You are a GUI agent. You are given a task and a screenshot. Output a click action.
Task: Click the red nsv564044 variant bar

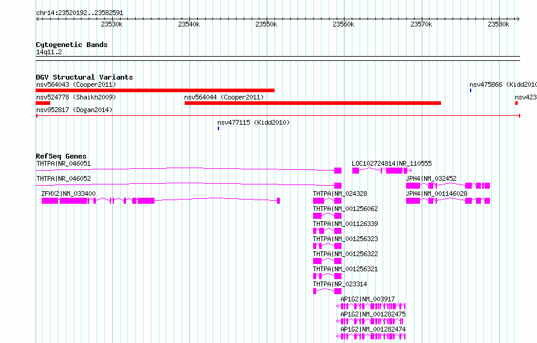tap(313, 103)
